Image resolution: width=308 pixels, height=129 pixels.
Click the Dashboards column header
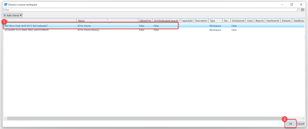click(x=273, y=21)
